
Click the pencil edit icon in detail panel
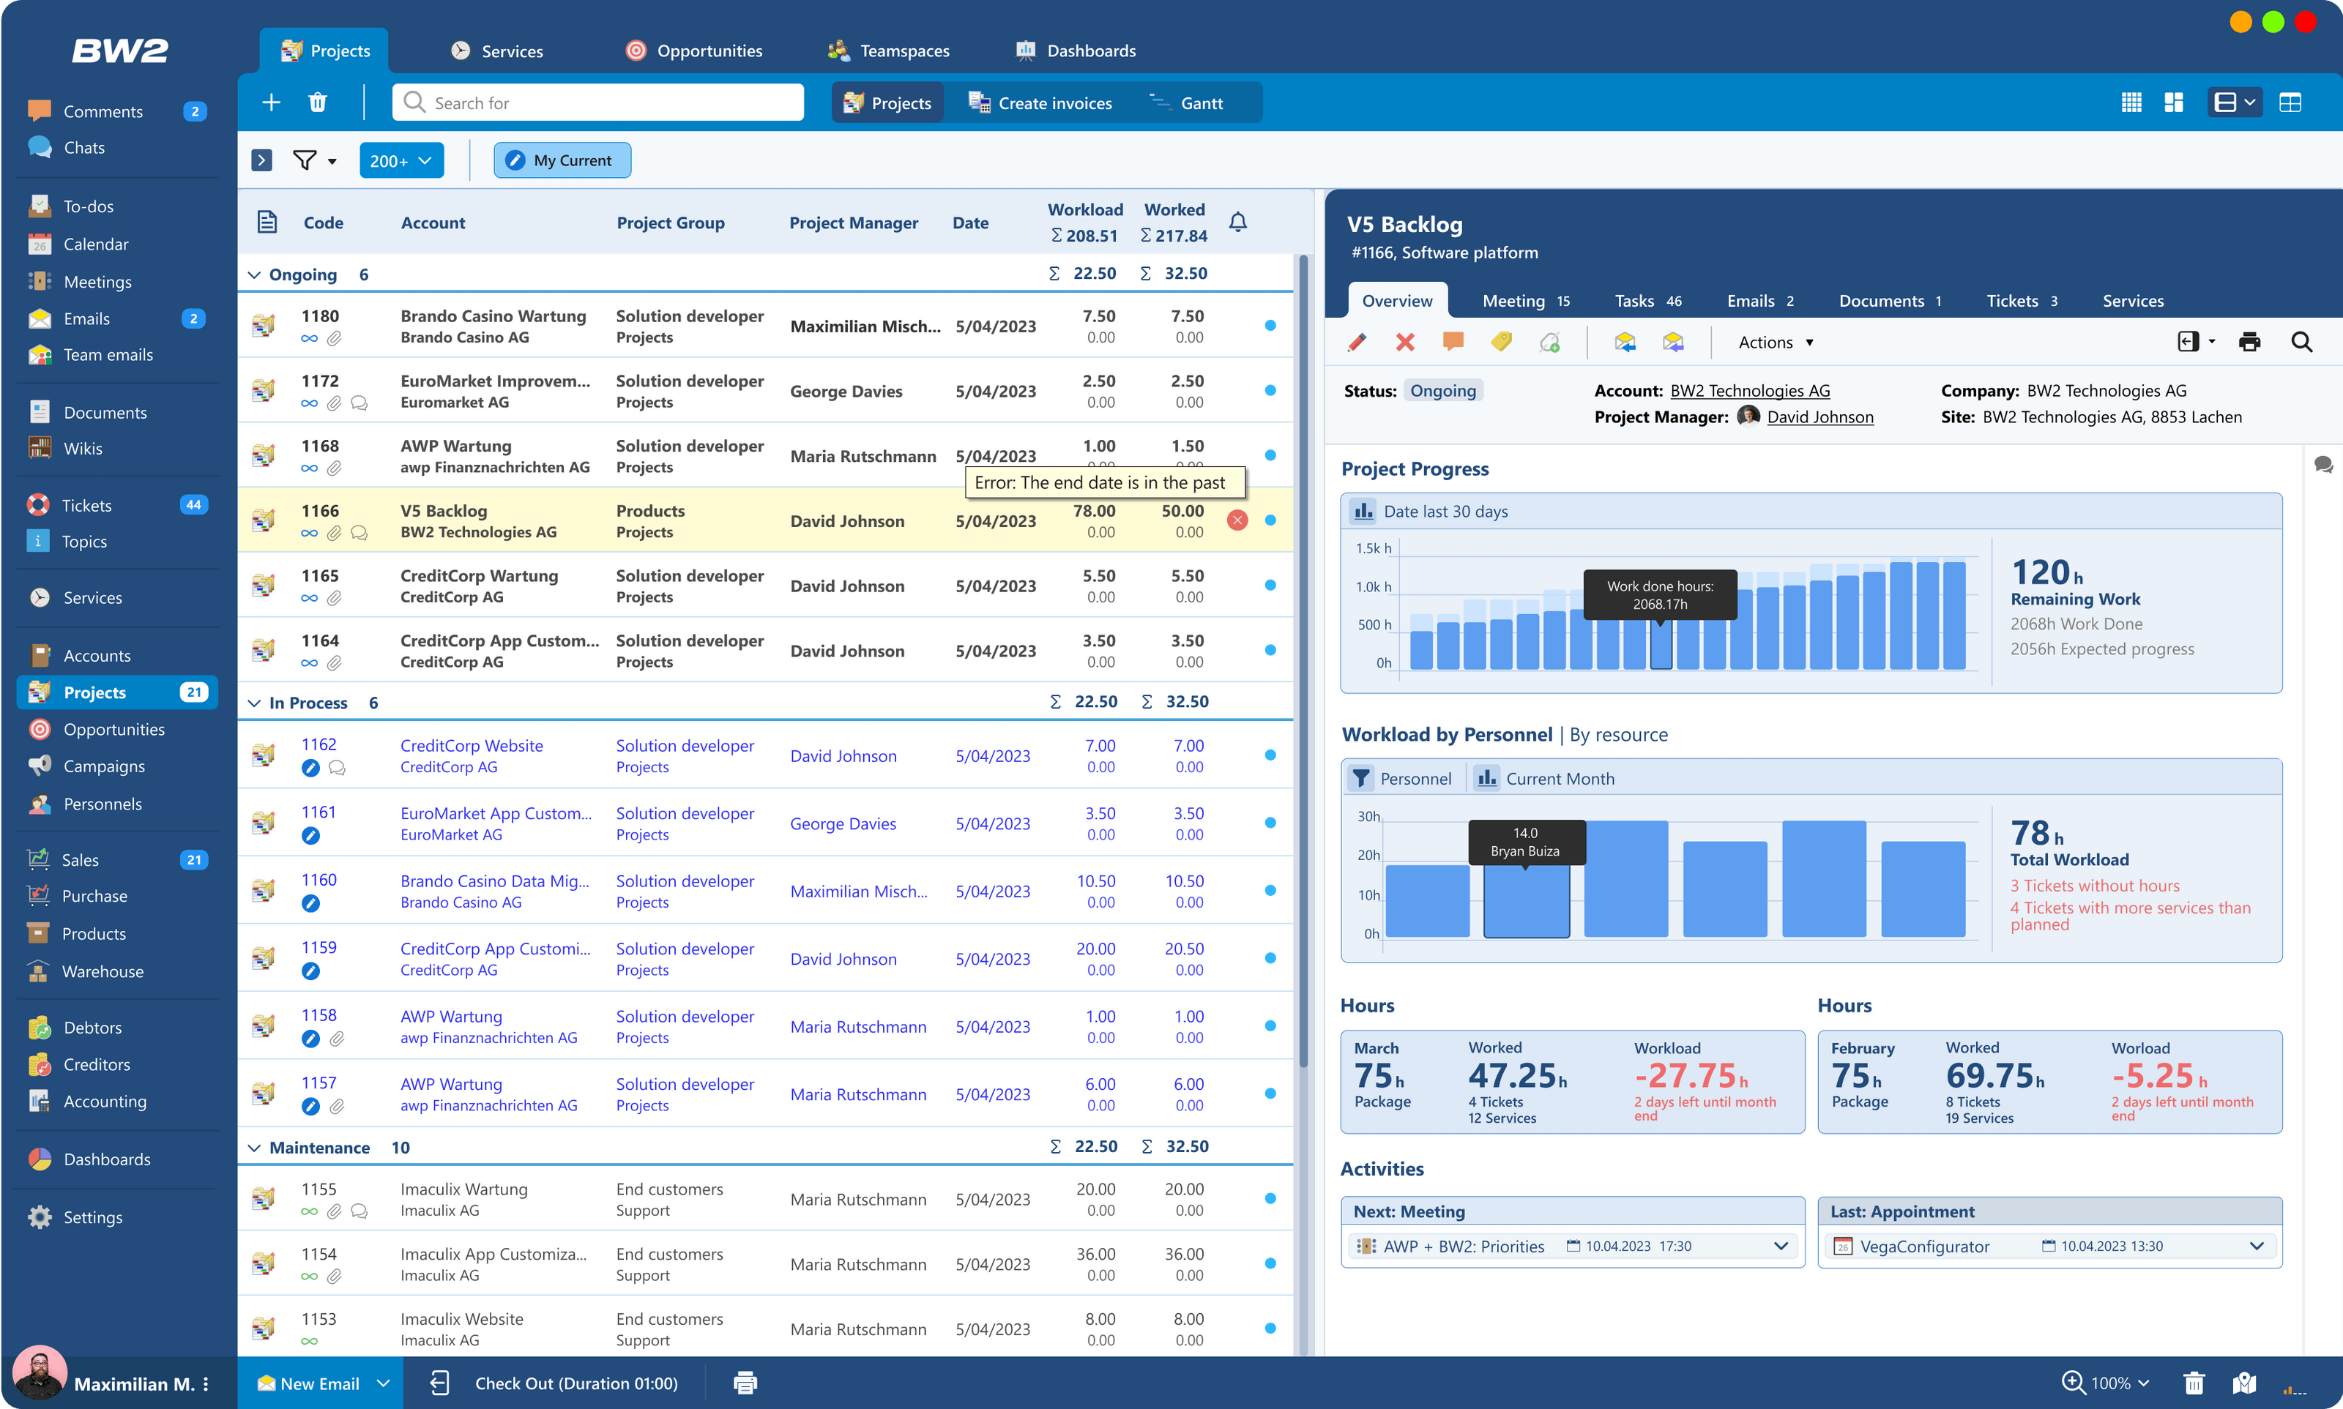pos(1357,342)
